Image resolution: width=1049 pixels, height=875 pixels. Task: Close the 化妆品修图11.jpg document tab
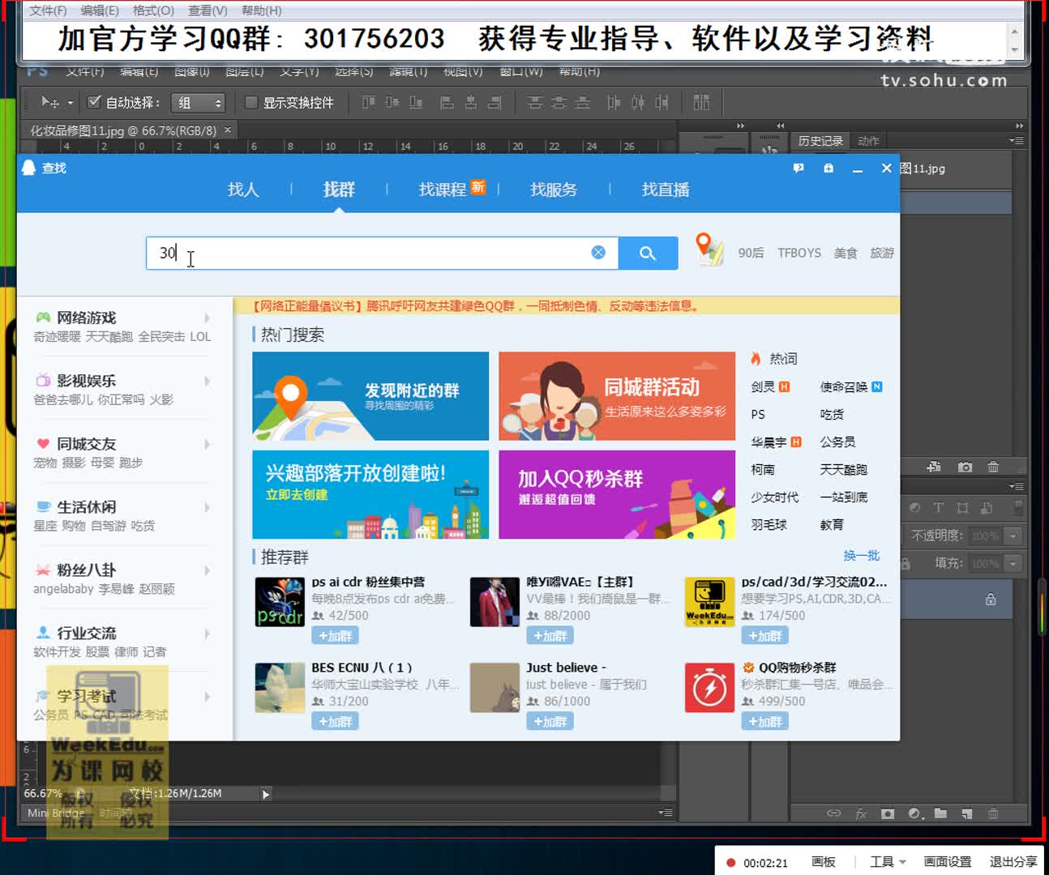pyautogui.click(x=228, y=130)
